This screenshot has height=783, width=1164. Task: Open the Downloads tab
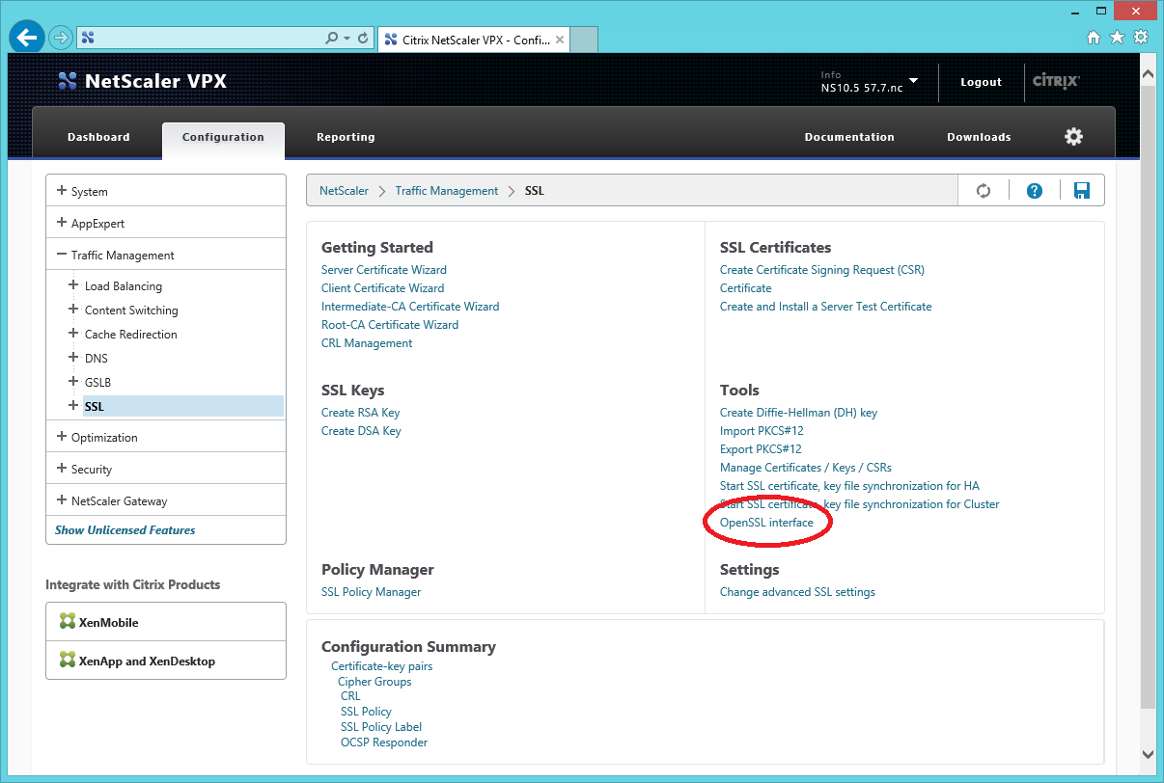(x=979, y=137)
